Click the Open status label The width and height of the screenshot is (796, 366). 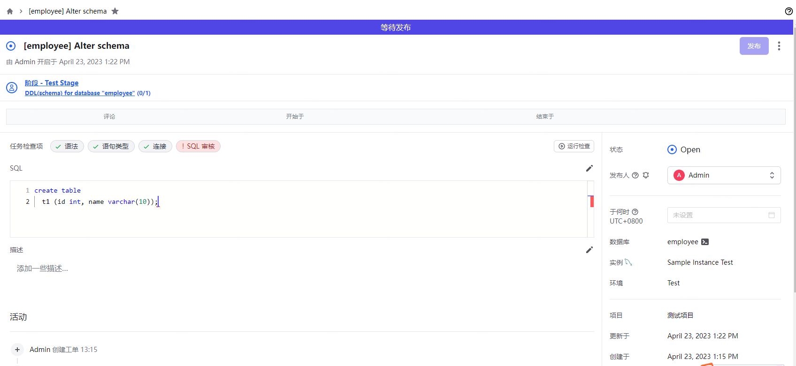tap(690, 149)
